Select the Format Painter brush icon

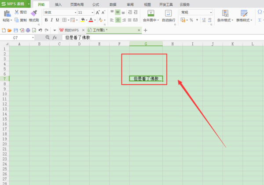point(34,13)
